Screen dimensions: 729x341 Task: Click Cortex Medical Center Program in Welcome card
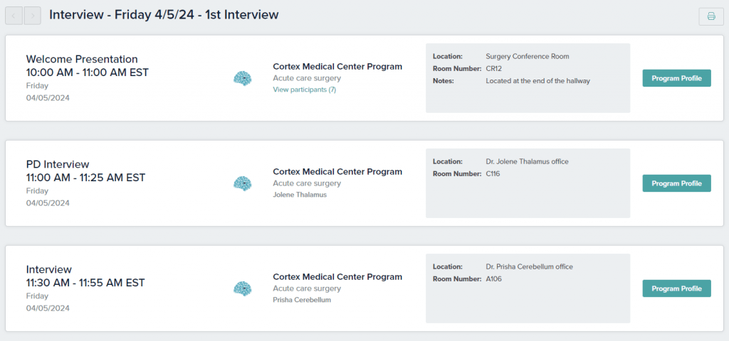[x=337, y=67]
